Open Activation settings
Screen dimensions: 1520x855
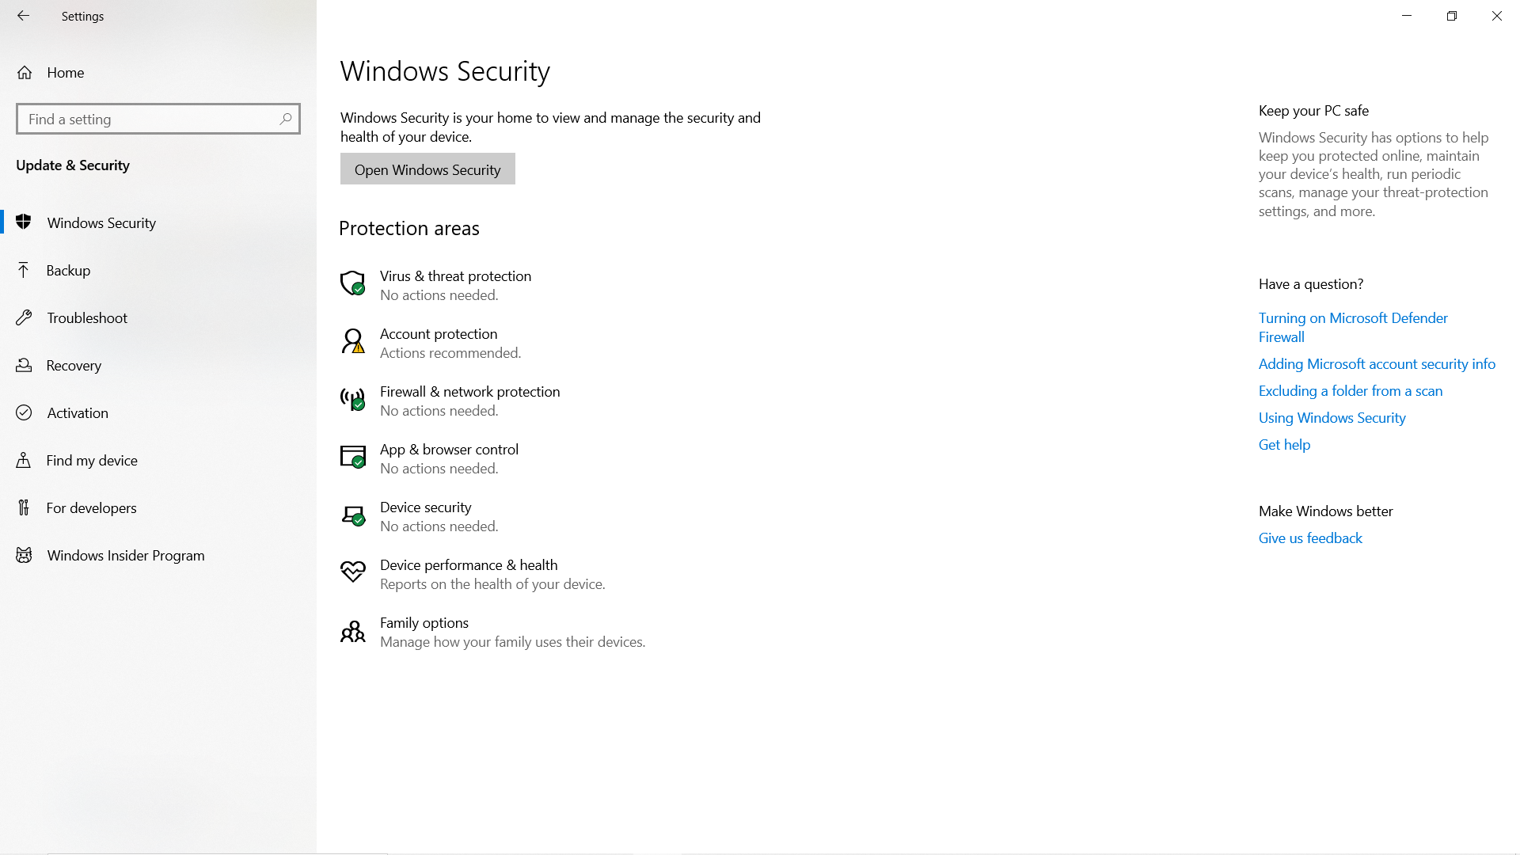[x=158, y=412]
